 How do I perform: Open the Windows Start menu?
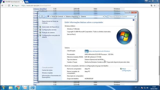pos(3,88)
